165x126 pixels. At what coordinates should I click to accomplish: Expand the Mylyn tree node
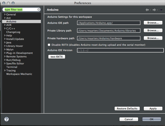point(5,49)
